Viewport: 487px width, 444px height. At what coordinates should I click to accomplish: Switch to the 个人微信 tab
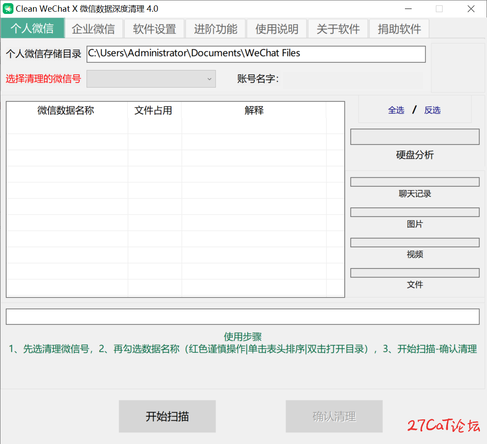coord(32,29)
